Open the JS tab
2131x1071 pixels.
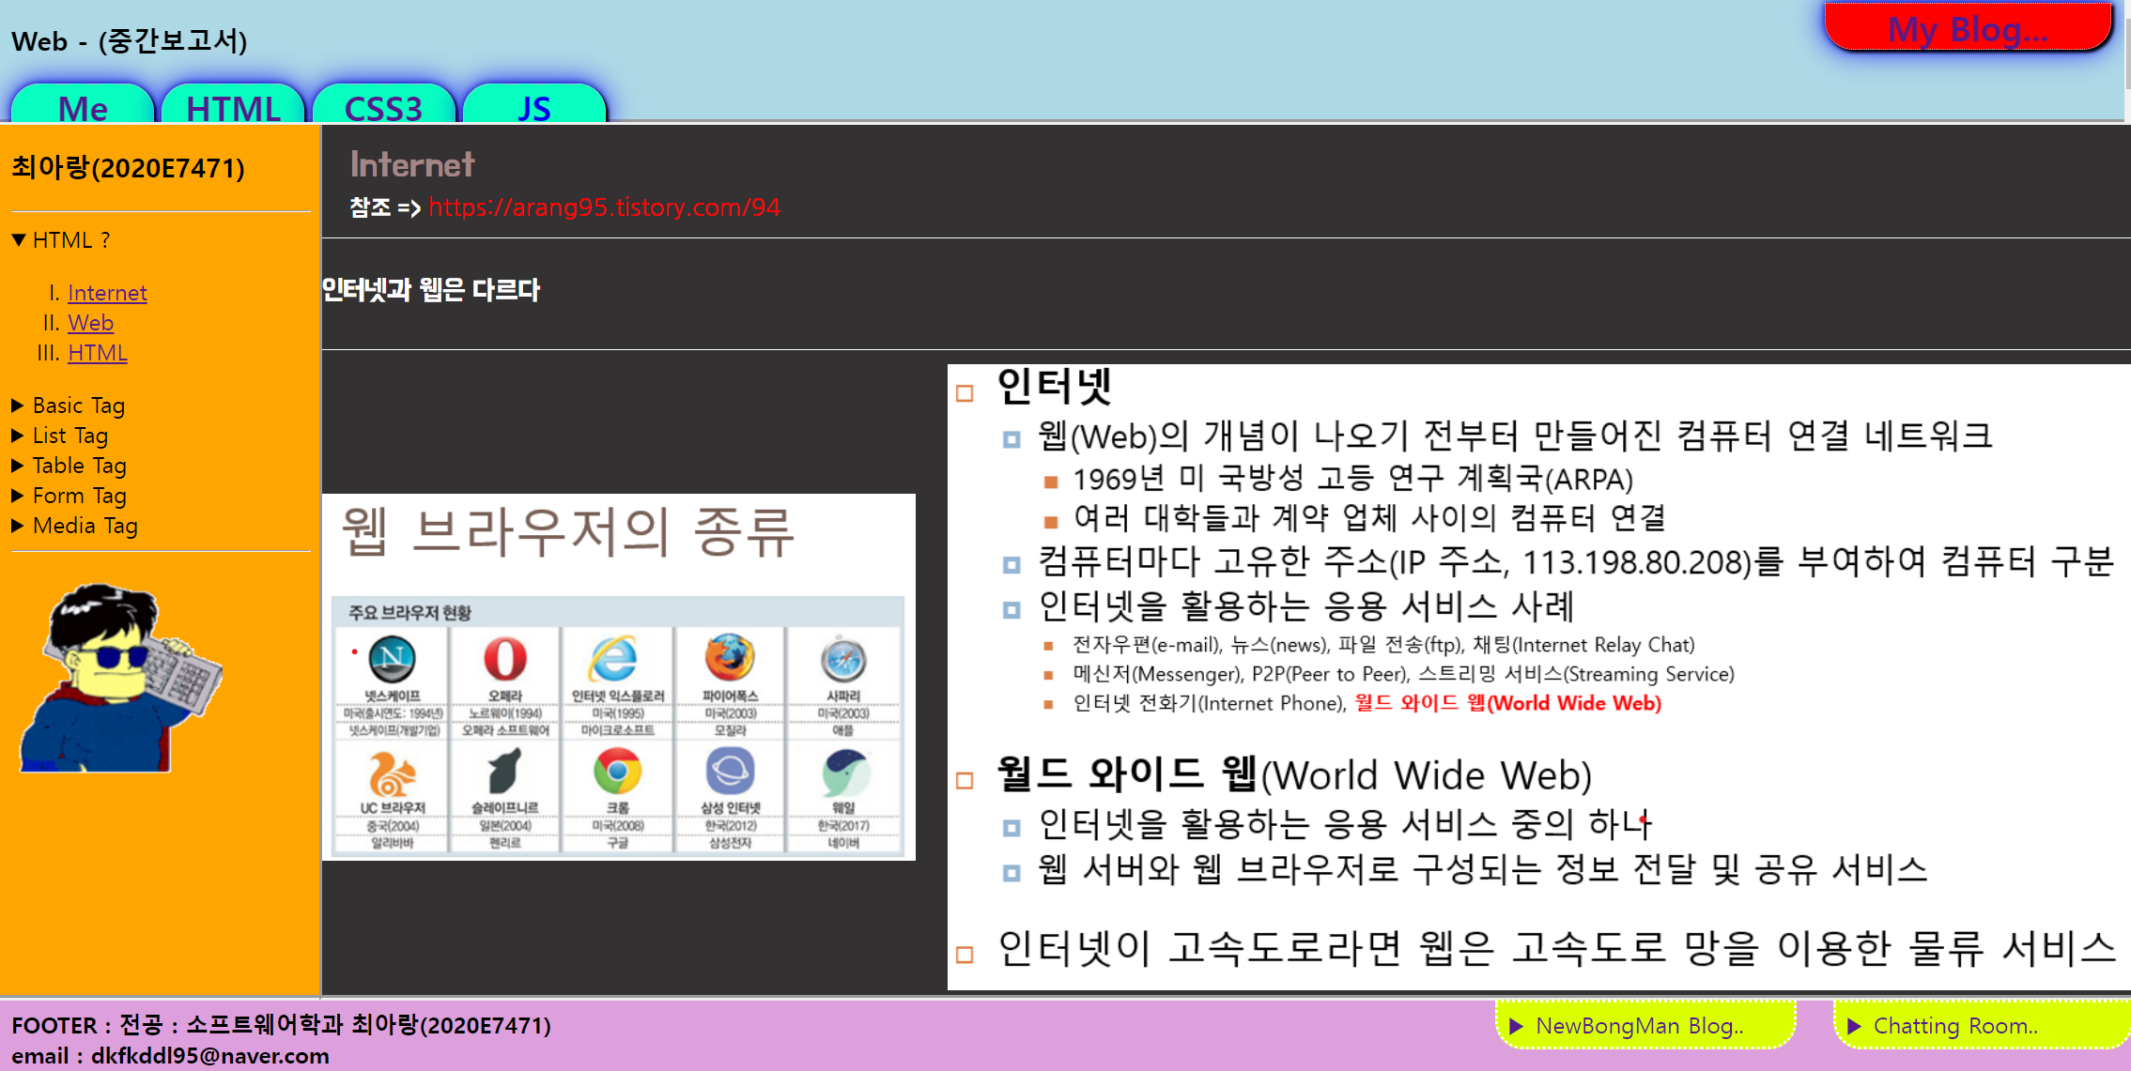pos(533,107)
